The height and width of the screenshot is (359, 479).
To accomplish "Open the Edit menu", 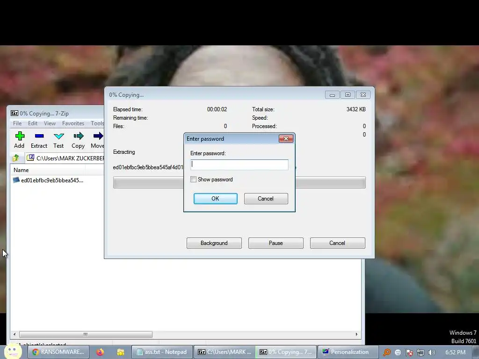I will [x=33, y=123].
